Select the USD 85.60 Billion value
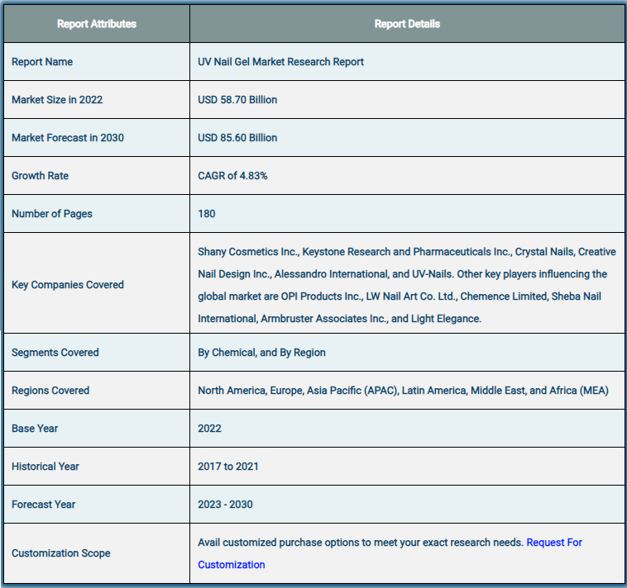The width and height of the screenshot is (627, 588). (237, 138)
